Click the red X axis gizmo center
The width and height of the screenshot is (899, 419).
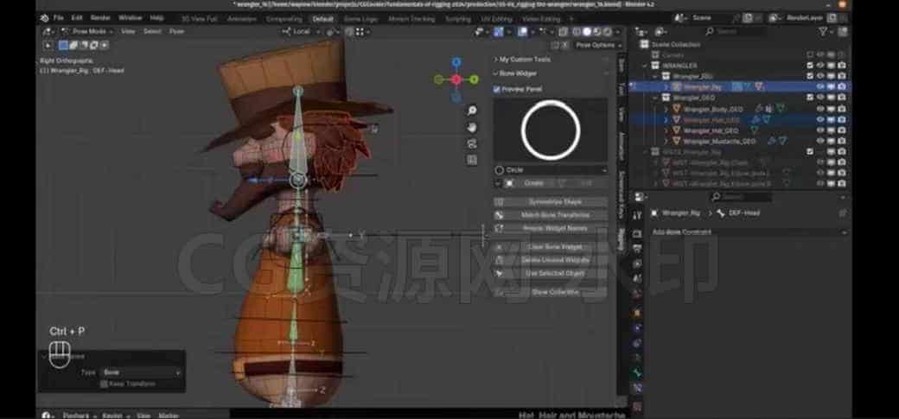coord(456,79)
